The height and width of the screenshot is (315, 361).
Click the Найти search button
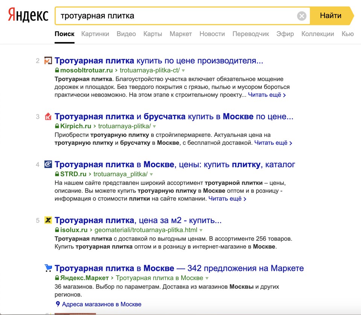[x=332, y=16]
